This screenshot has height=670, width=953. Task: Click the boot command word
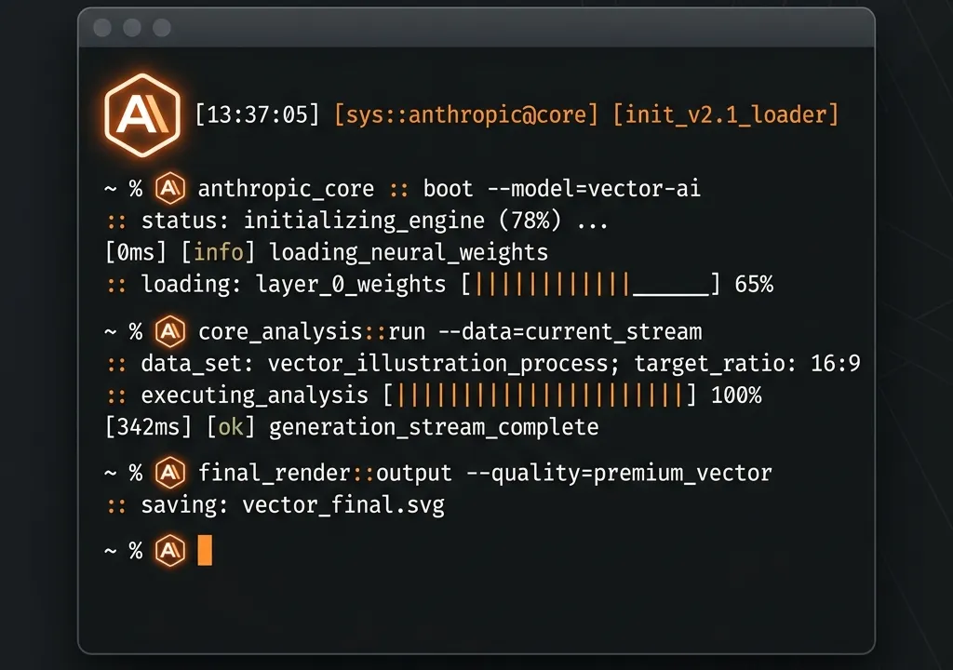(448, 189)
